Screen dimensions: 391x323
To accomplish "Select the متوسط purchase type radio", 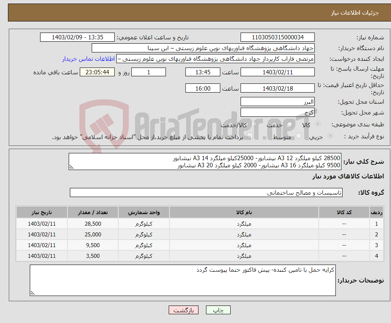I will point(299,136).
